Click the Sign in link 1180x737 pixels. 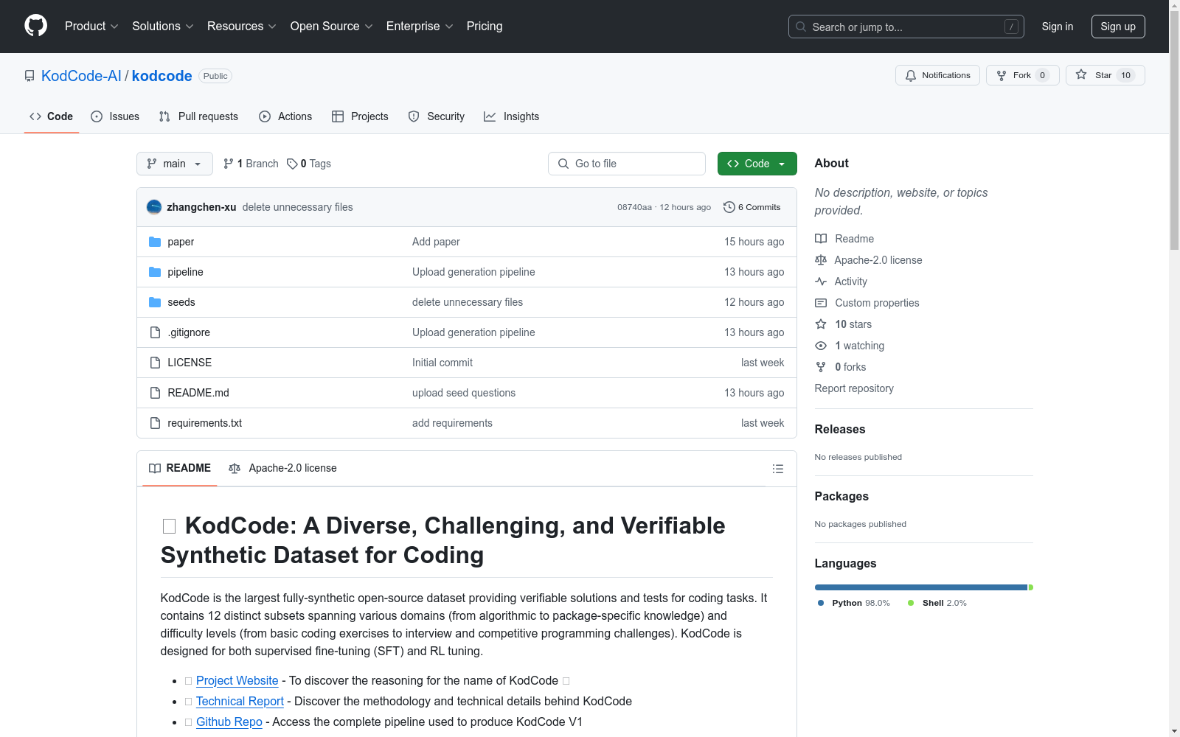click(x=1058, y=27)
